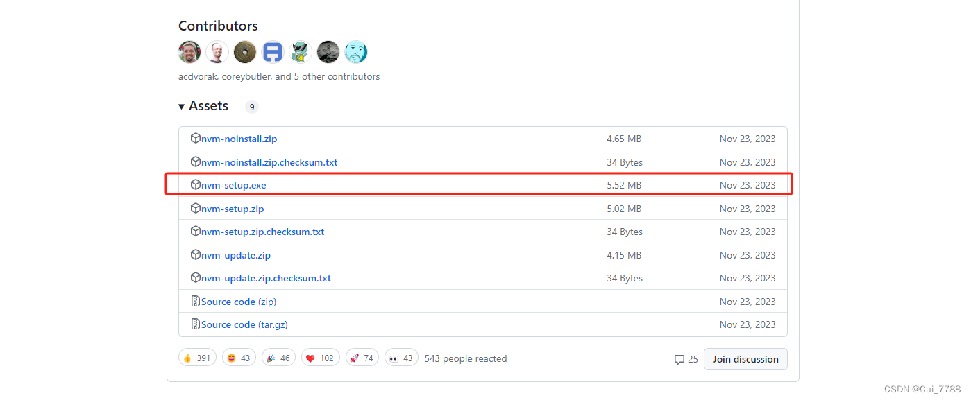Toggle heart reaction with 102
This screenshot has height=400, width=971.
(321, 358)
